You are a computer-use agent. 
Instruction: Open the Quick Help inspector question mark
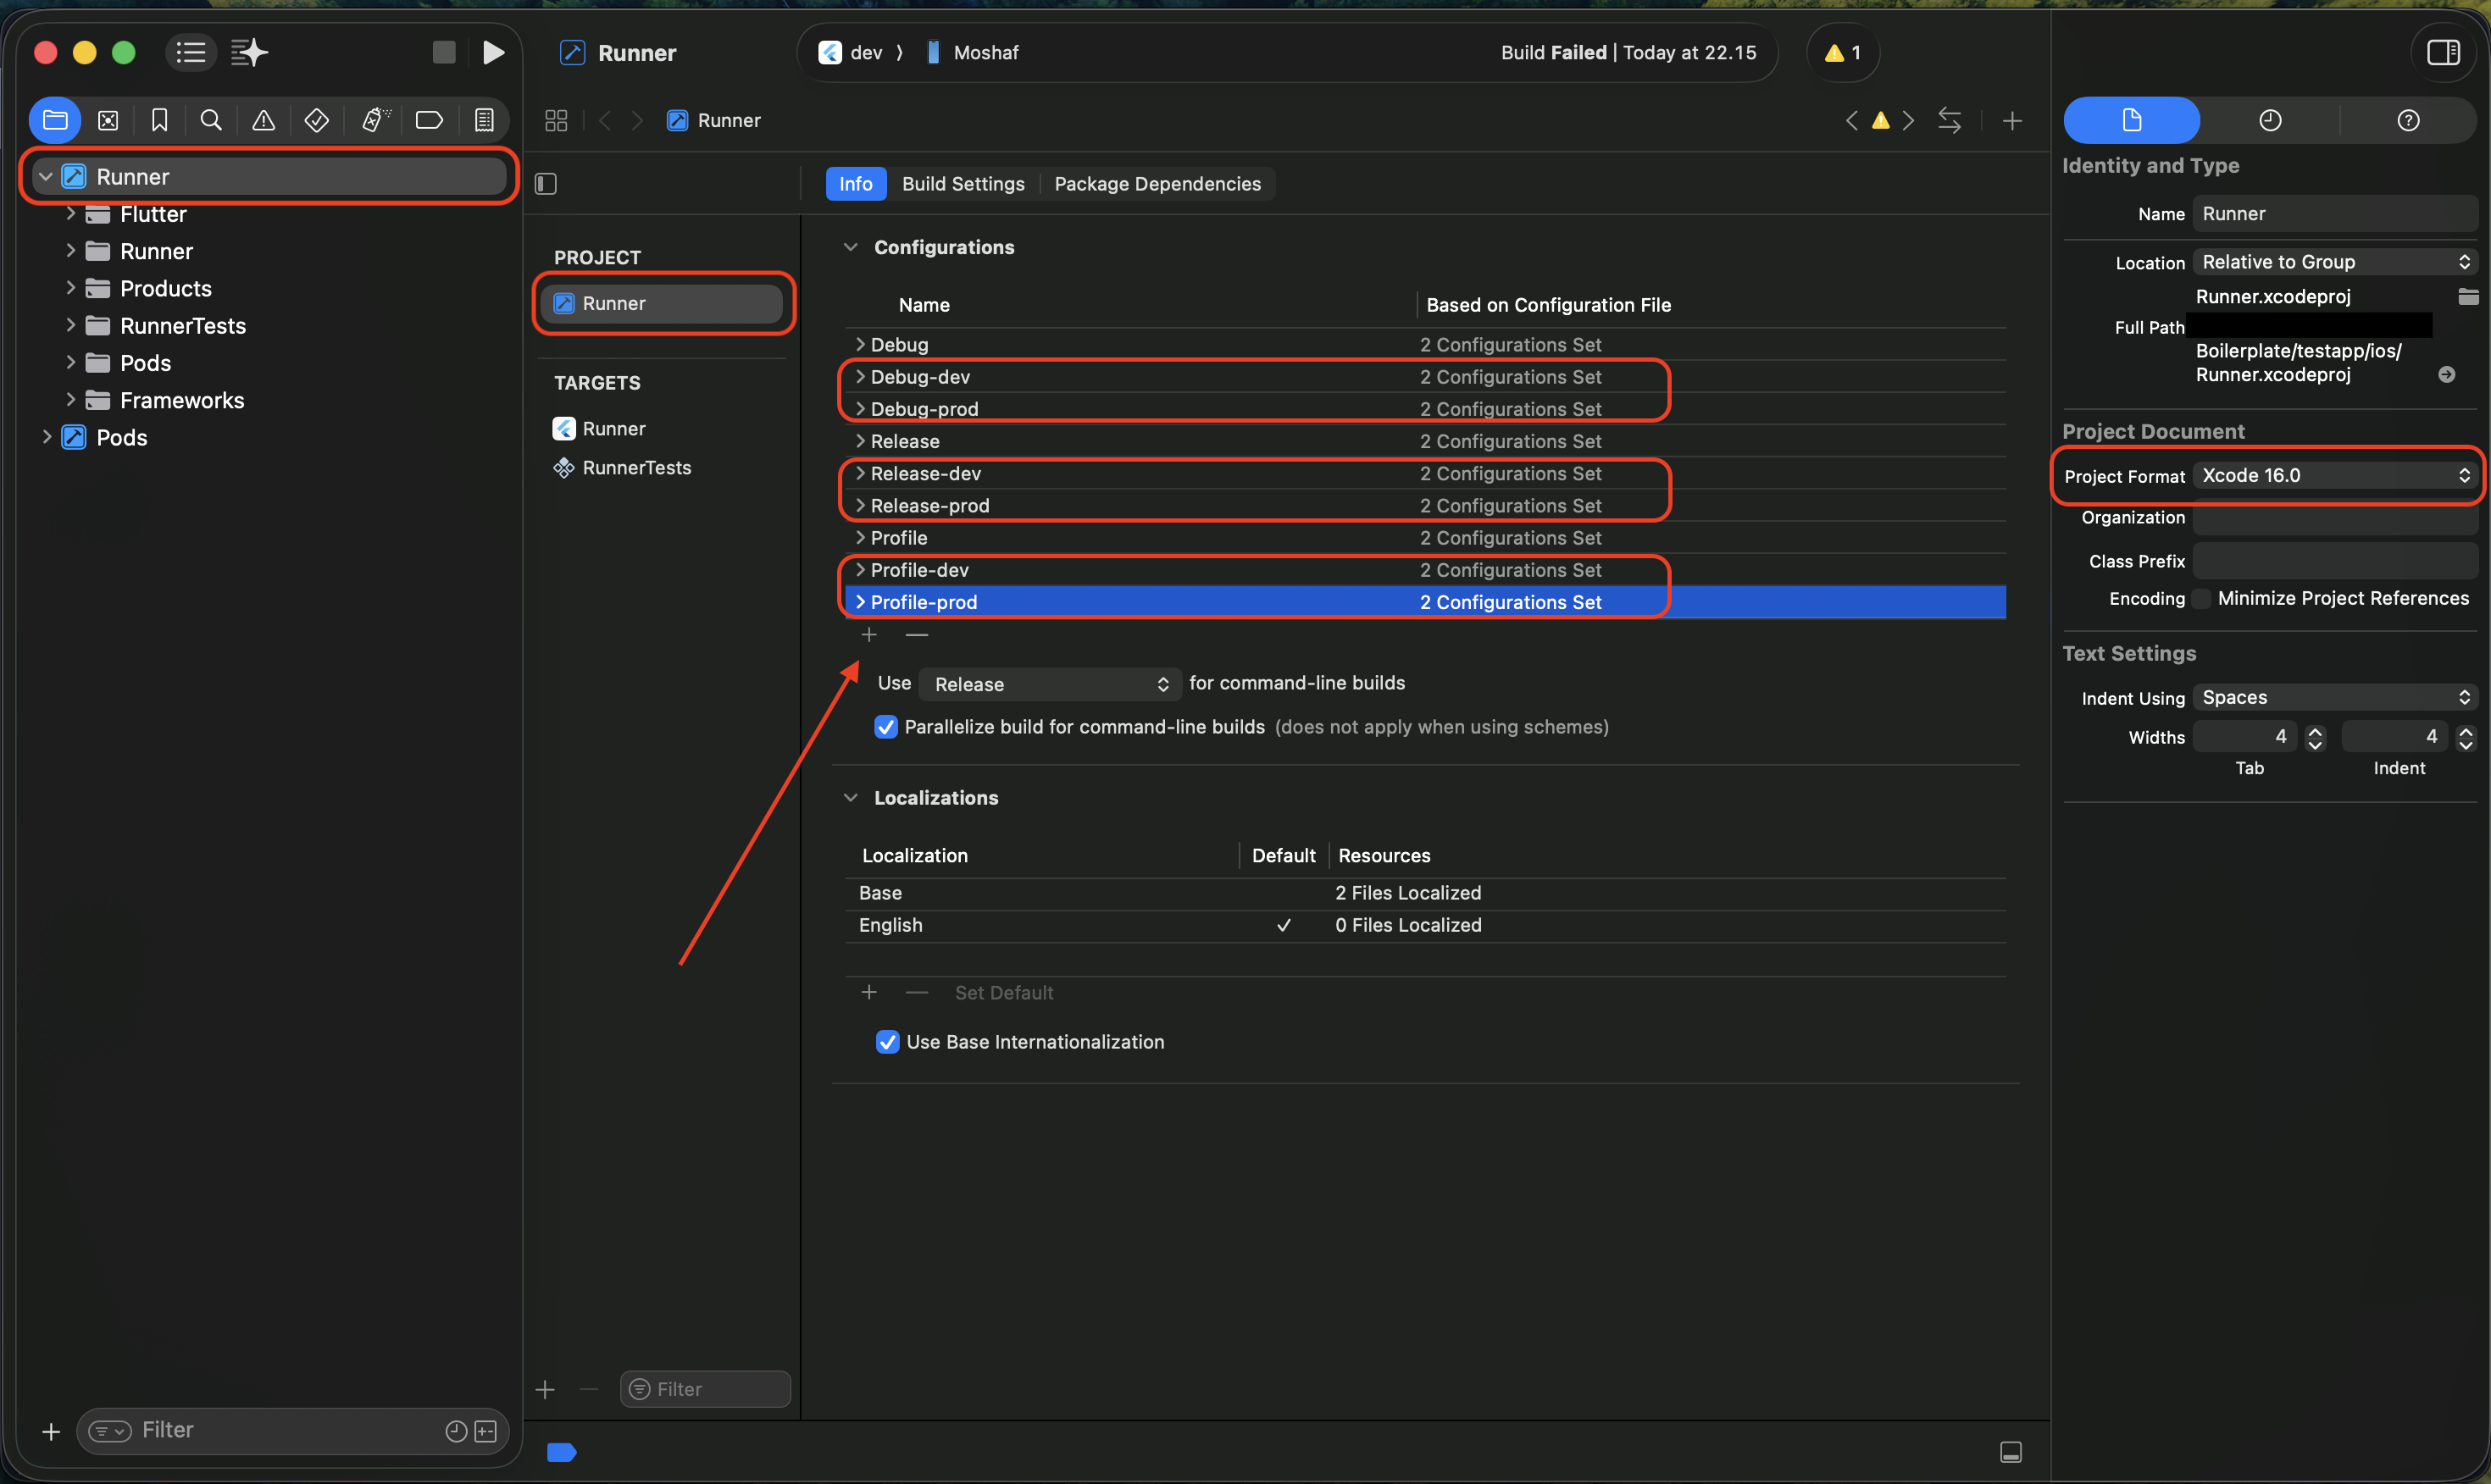[x=2408, y=119]
